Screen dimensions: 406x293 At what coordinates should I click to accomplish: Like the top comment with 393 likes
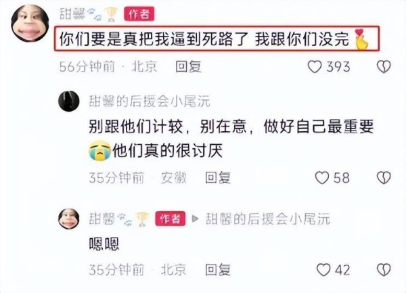tap(315, 66)
